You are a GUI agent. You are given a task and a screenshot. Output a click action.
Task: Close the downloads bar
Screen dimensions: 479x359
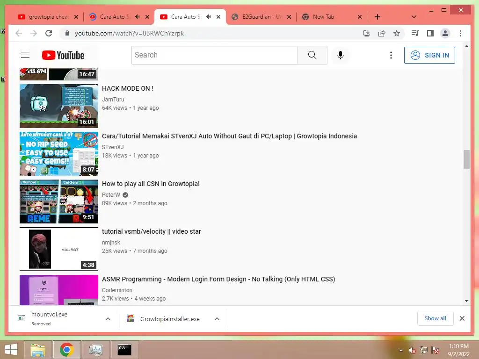click(462, 318)
